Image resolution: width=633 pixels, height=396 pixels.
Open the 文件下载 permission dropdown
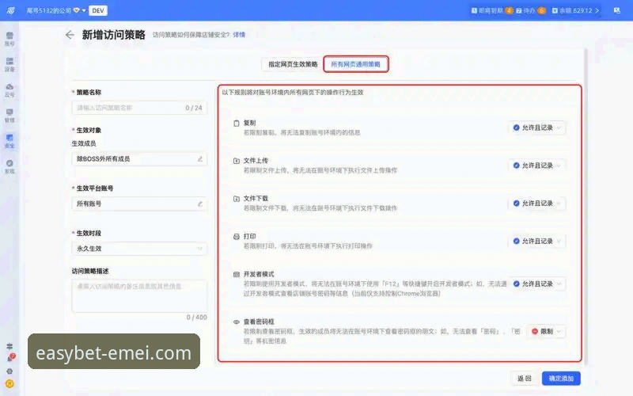pos(536,204)
